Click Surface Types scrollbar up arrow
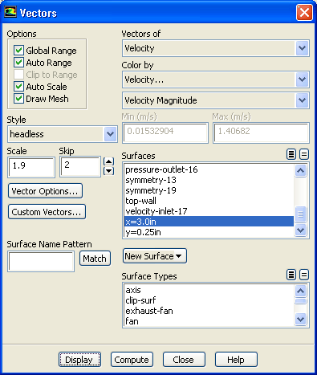The width and height of the screenshot is (317, 375). (x=300, y=291)
